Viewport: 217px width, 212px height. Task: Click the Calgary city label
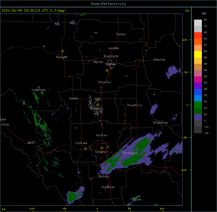[x=100, y=152]
